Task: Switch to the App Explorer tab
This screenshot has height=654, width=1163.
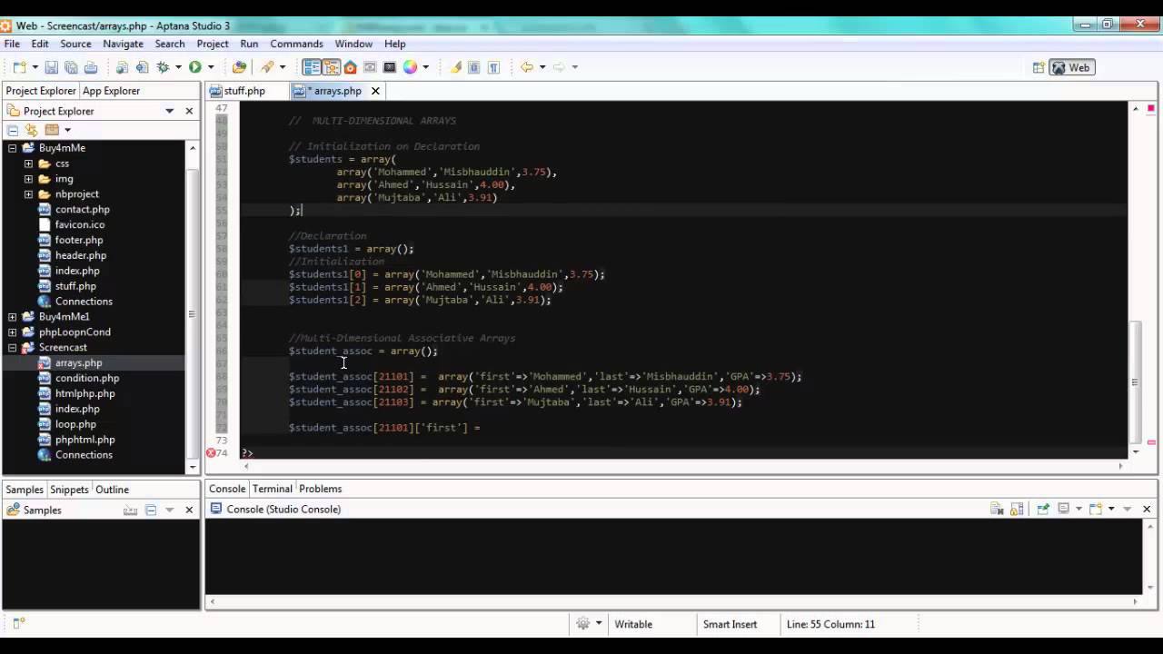Action: pos(111,91)
